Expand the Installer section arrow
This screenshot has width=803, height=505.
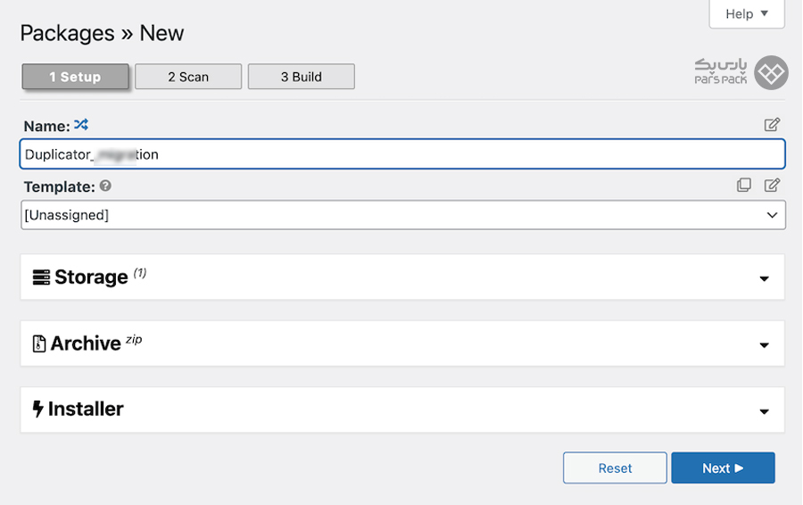764,411
